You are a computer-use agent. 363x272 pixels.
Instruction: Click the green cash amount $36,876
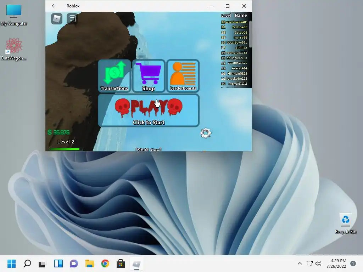tap(58, 132)
